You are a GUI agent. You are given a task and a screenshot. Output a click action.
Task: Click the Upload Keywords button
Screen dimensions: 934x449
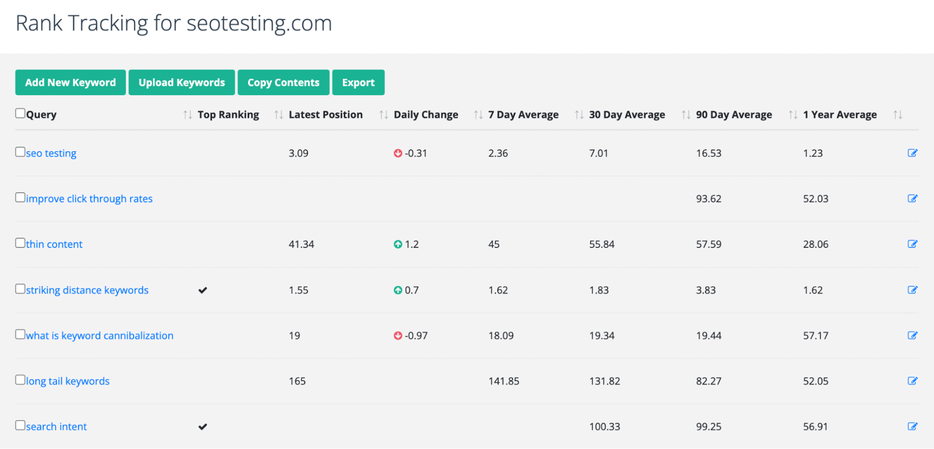tap(182, 83)
